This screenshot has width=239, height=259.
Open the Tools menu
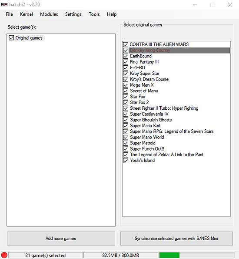pos(94,14)
